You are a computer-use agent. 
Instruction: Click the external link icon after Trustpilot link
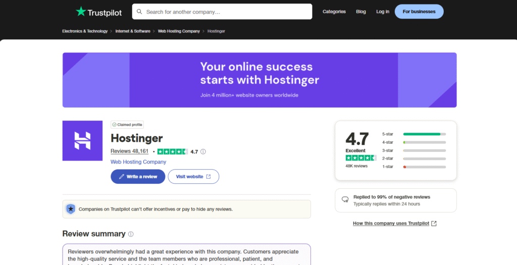tap(434, 224)
